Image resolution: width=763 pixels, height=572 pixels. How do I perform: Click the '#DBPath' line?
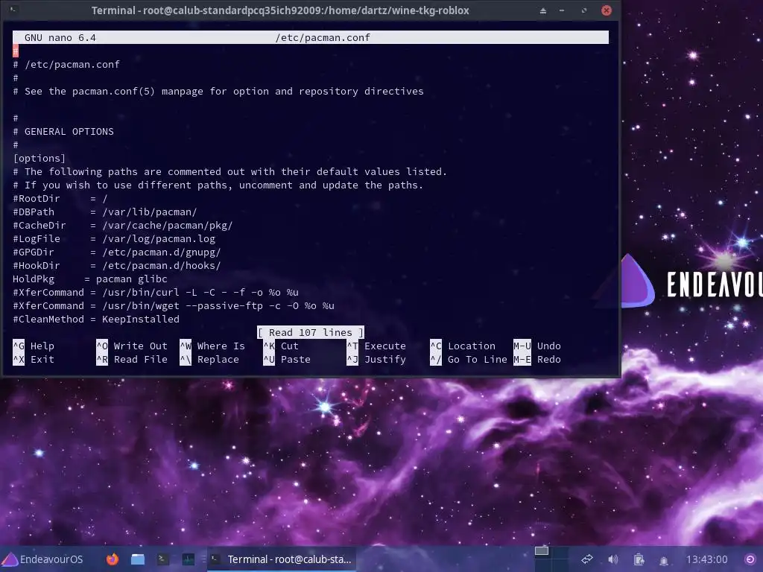pos(104,212)
